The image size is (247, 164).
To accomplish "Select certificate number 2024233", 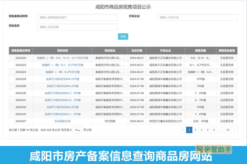I will pyautogui.click(x=21, y=114).
